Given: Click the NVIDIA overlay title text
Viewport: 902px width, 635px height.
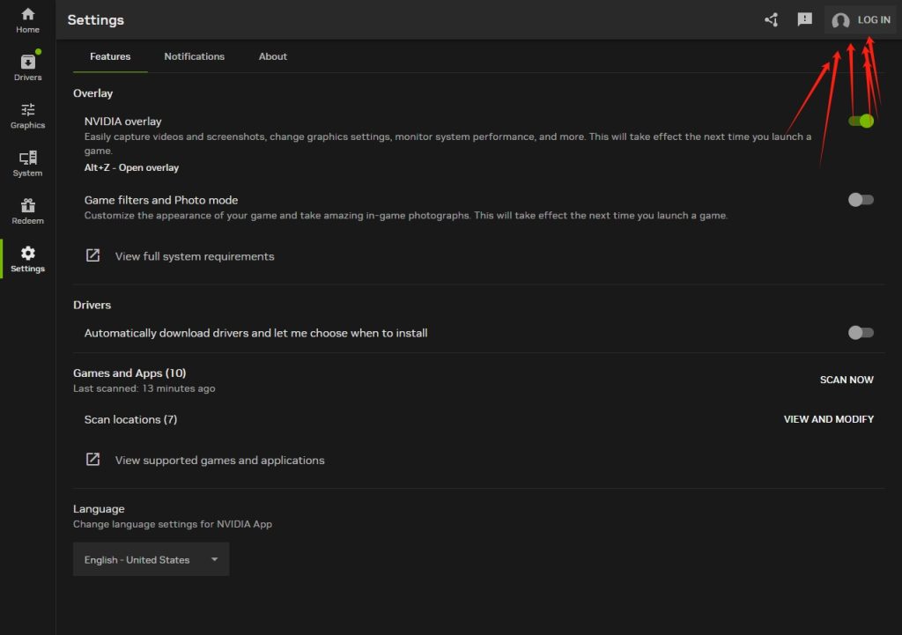Looking at the screenshot, I should (x=122, y=122).
